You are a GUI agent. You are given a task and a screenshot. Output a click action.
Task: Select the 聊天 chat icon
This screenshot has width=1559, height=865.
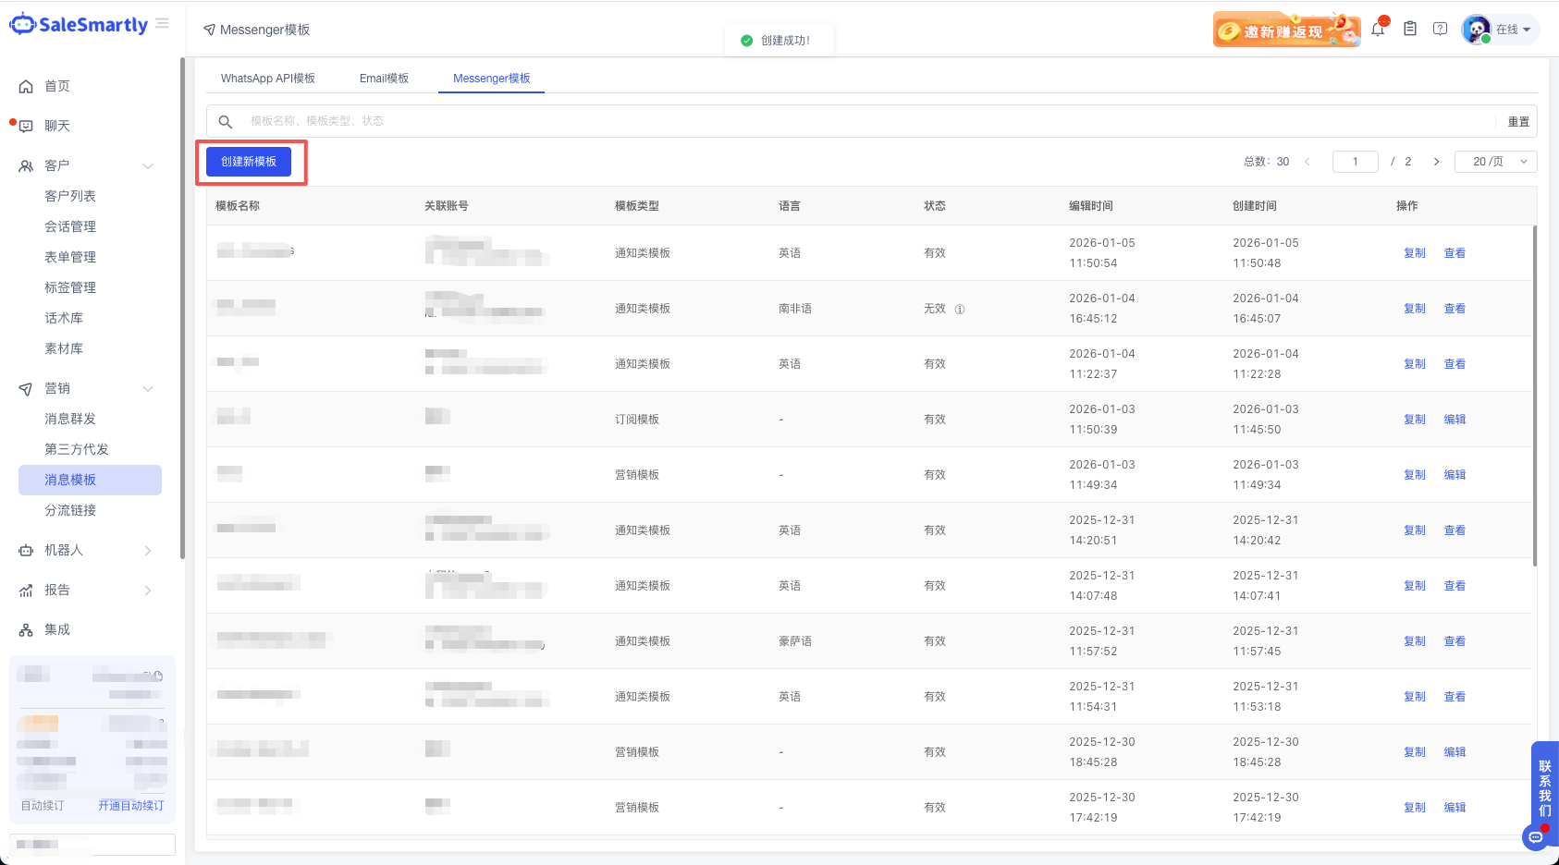pos(27,125)
